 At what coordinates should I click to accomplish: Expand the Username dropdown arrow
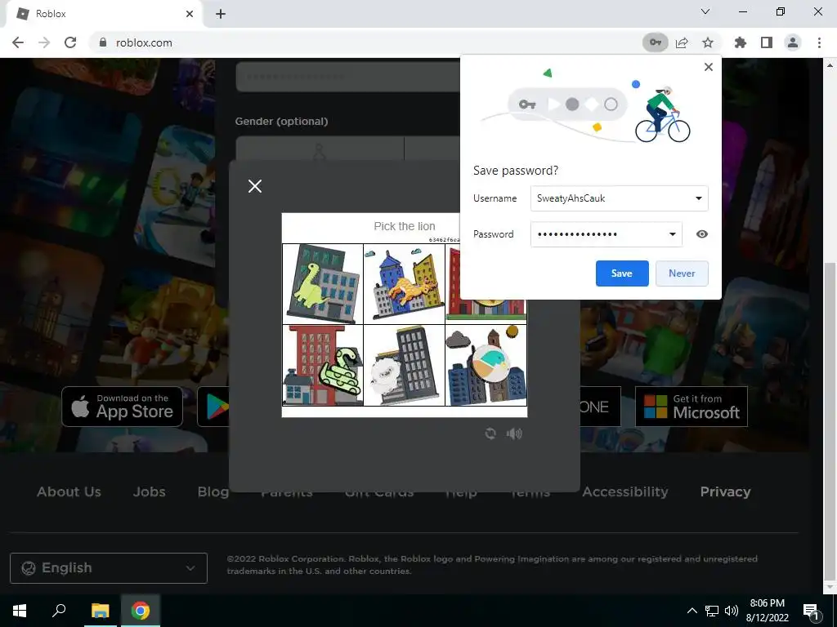coord(698,198)
